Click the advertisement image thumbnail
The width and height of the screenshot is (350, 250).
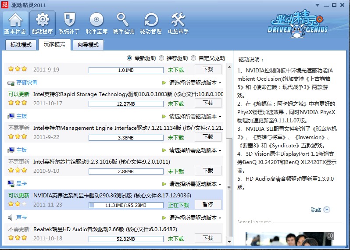coord(289,239)
